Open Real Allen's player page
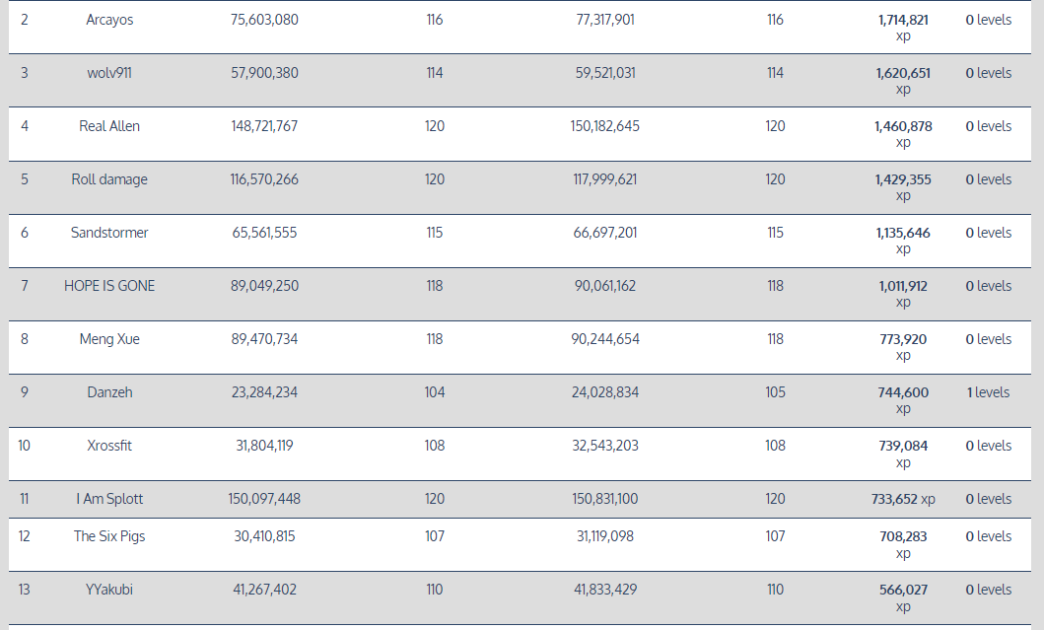The height and width of the screenshot is (630, 1044). tap(109, 126)
